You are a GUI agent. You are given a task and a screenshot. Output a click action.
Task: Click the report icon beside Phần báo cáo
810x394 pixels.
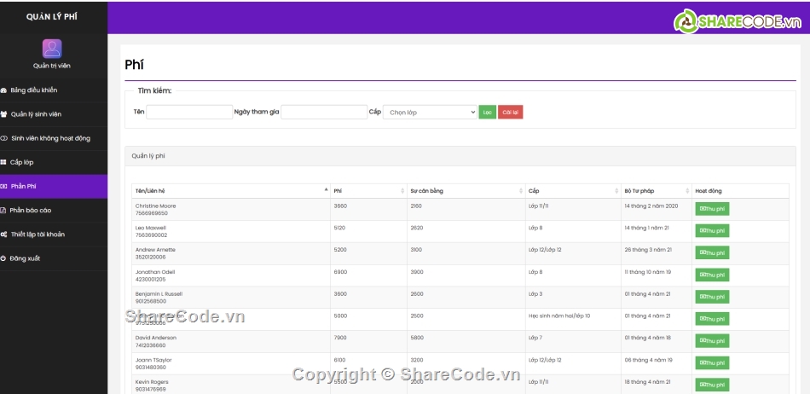click(x=3, y=210)
